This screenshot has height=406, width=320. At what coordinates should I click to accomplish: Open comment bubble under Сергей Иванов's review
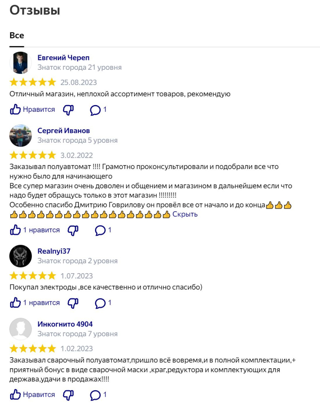pyautogui.click(x=103, y=230)
